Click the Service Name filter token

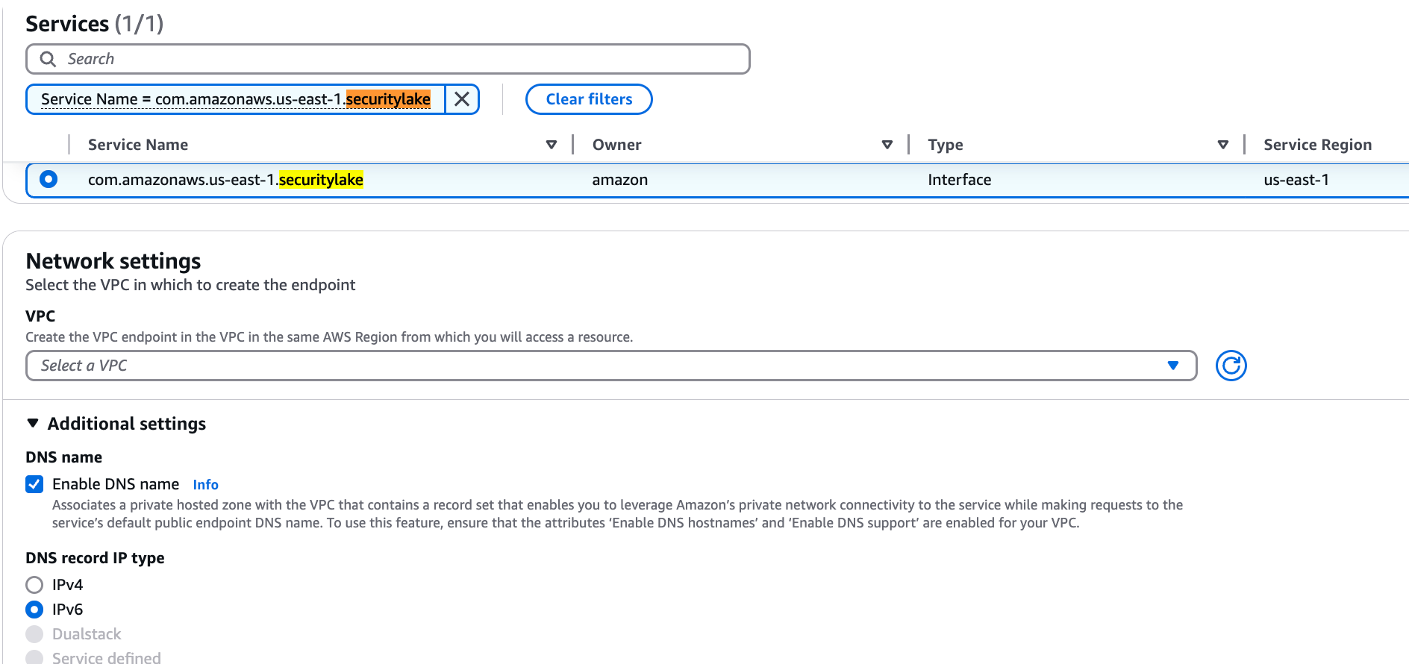(236, 99)
